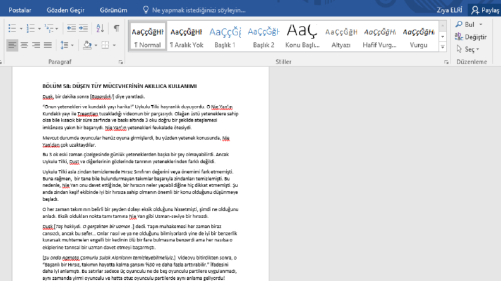This screenshot has width=501, height=281.
Task: Apply the Normal style
Action: [x=148, y=36]
